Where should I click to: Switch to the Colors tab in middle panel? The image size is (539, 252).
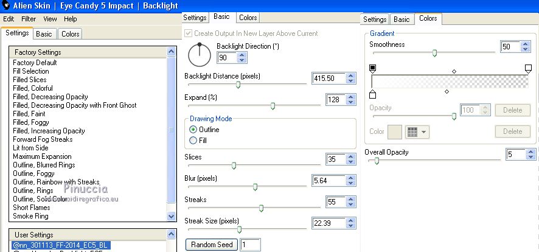pos(248,18)
